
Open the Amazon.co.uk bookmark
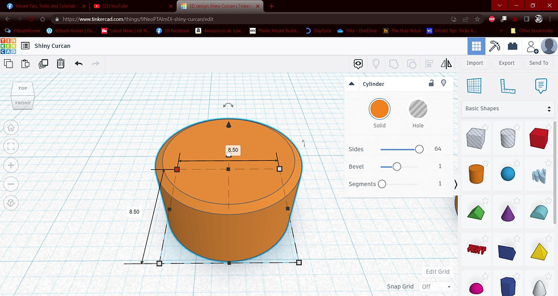coord(220,31)
